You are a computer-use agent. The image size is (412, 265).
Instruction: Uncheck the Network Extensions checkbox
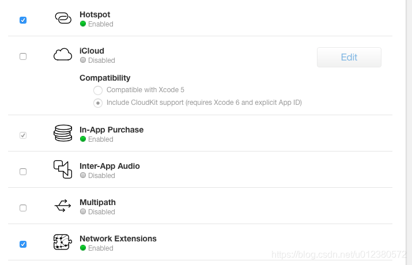tap(23, 244)
